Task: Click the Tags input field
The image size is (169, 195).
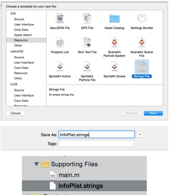Action: tap(97, 143)
